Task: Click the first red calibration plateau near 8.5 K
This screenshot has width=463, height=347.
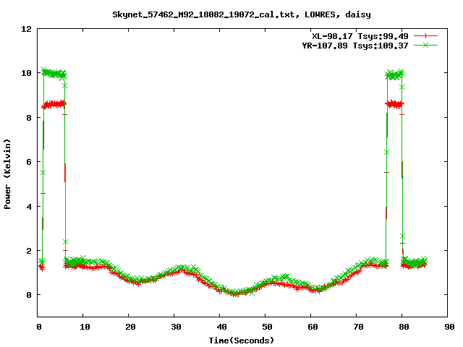Action: point(54,104)
